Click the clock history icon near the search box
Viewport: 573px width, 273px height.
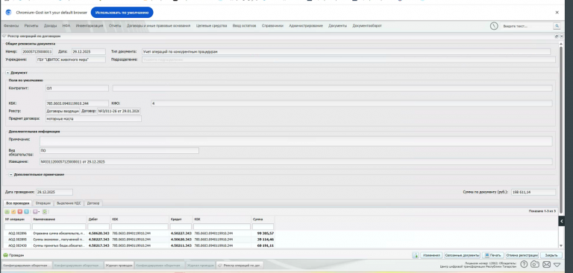494,26
